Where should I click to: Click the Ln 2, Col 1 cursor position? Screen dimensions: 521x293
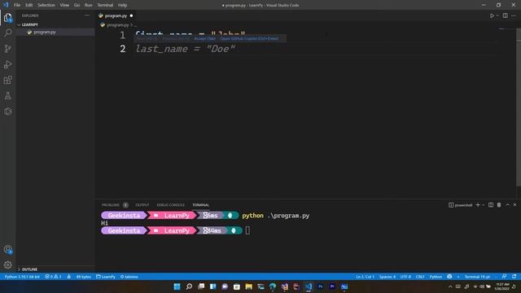[365, 277]
